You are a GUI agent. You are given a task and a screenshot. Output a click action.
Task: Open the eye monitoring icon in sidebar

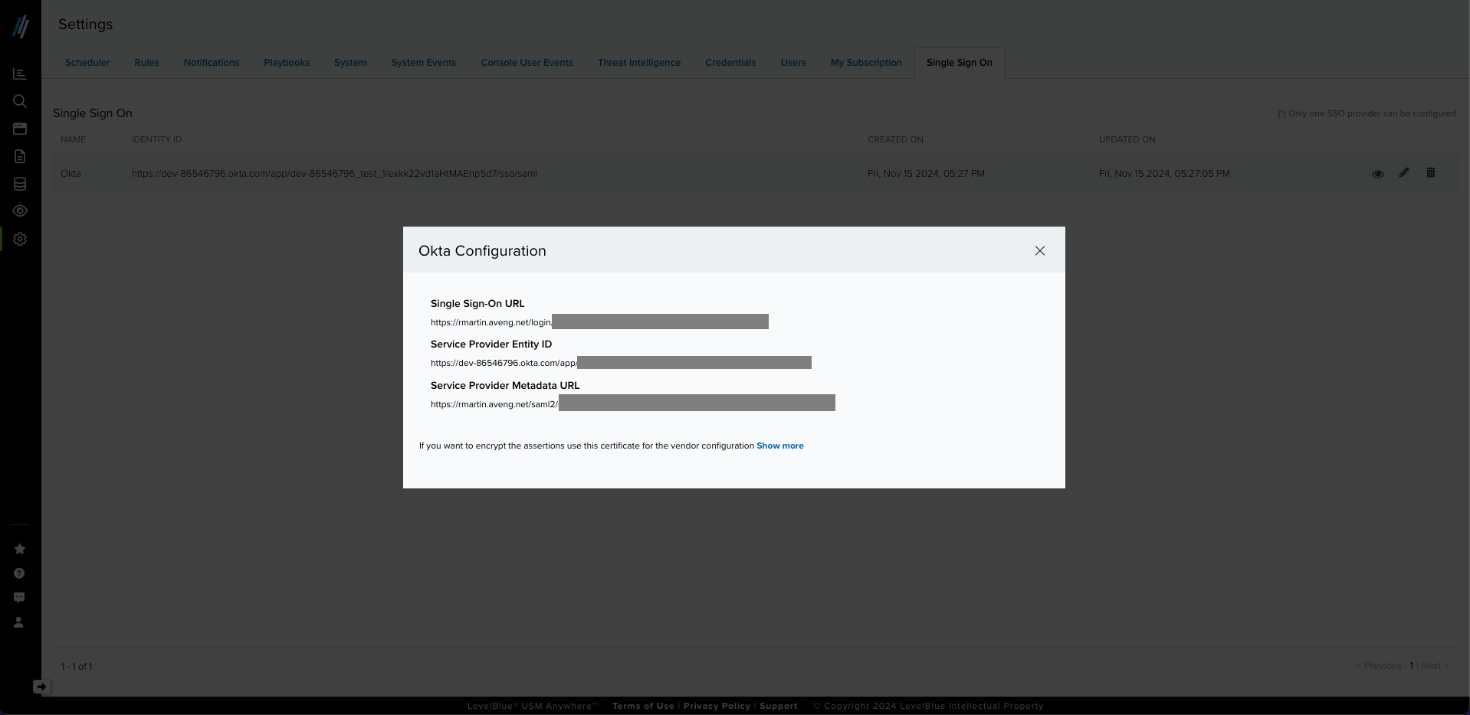(20, 211)
